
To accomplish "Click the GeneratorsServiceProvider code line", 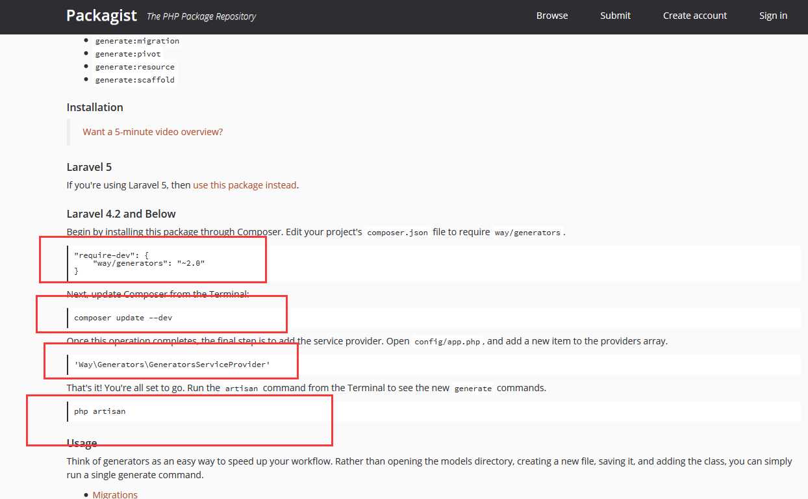I will coord(172,365).
